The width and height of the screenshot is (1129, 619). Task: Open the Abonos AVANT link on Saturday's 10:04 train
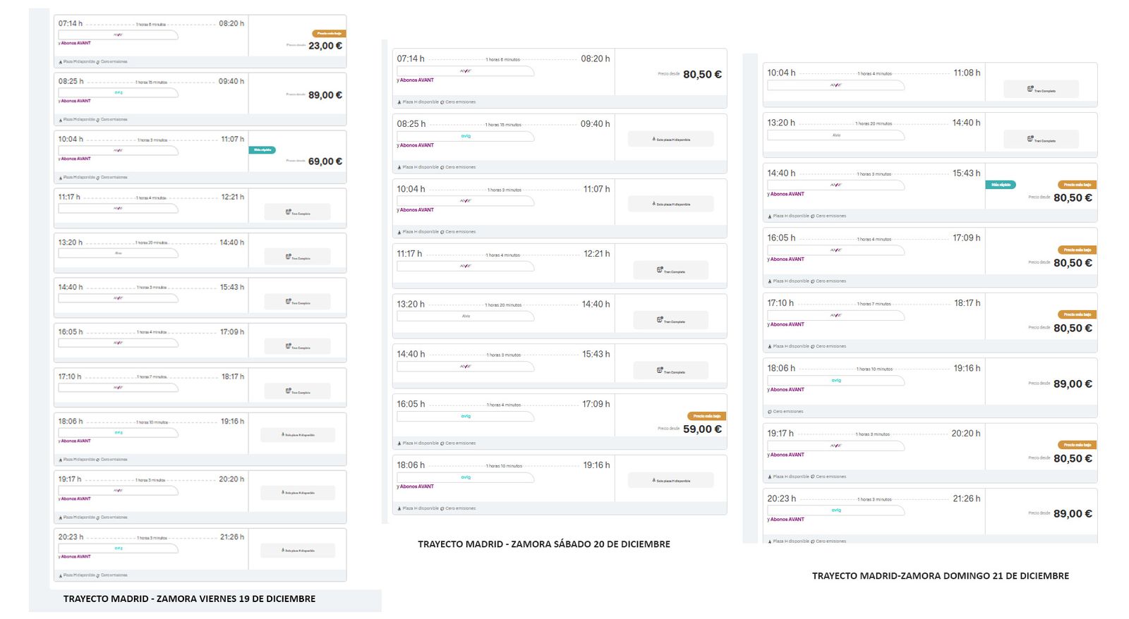click(416, 210)
